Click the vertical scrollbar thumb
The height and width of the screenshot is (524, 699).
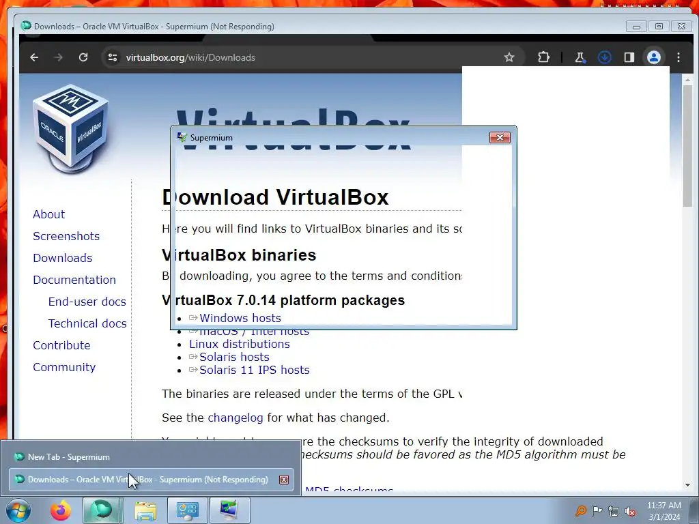click(687, 145)
